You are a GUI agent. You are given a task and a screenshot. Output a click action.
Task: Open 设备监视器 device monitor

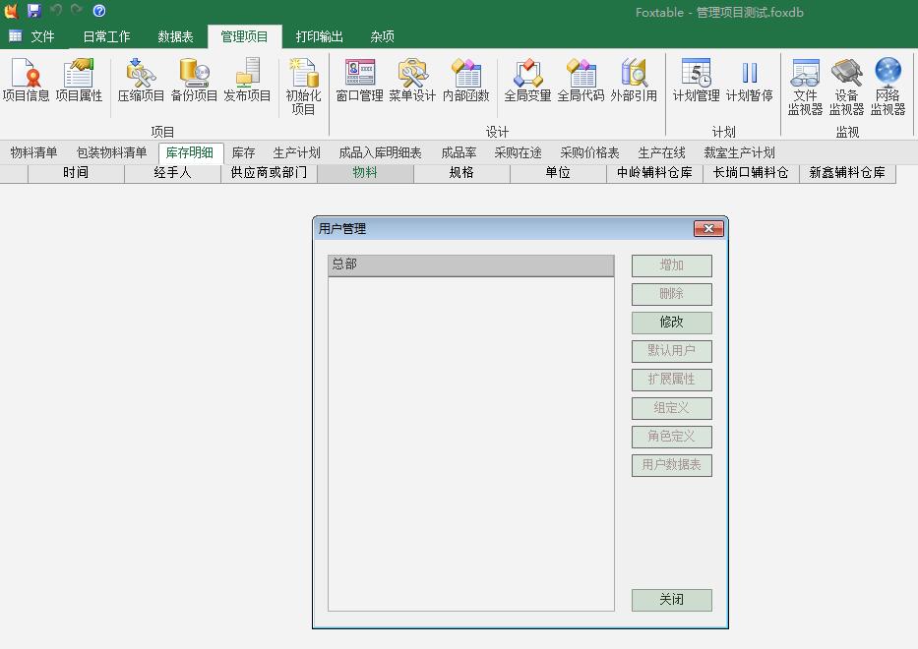point(846,87)
